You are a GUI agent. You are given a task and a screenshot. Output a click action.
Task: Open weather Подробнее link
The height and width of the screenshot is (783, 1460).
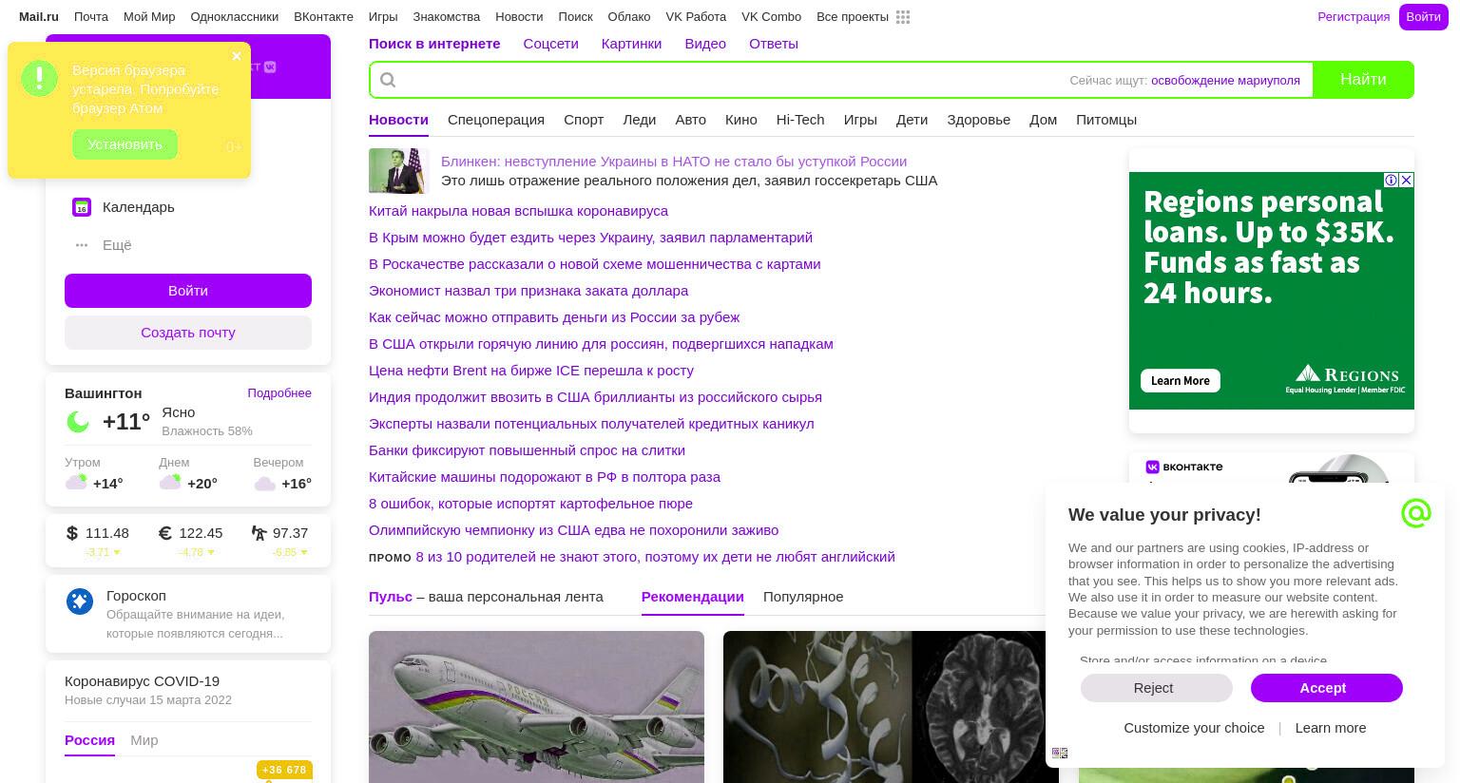click(279, 393)
